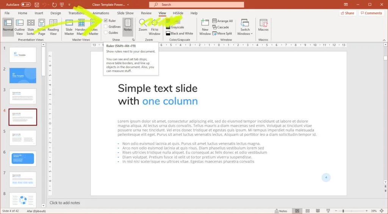388x214 pixels.
Task: Open Show group dialog launcher
Action: click(x=133, y=39)
